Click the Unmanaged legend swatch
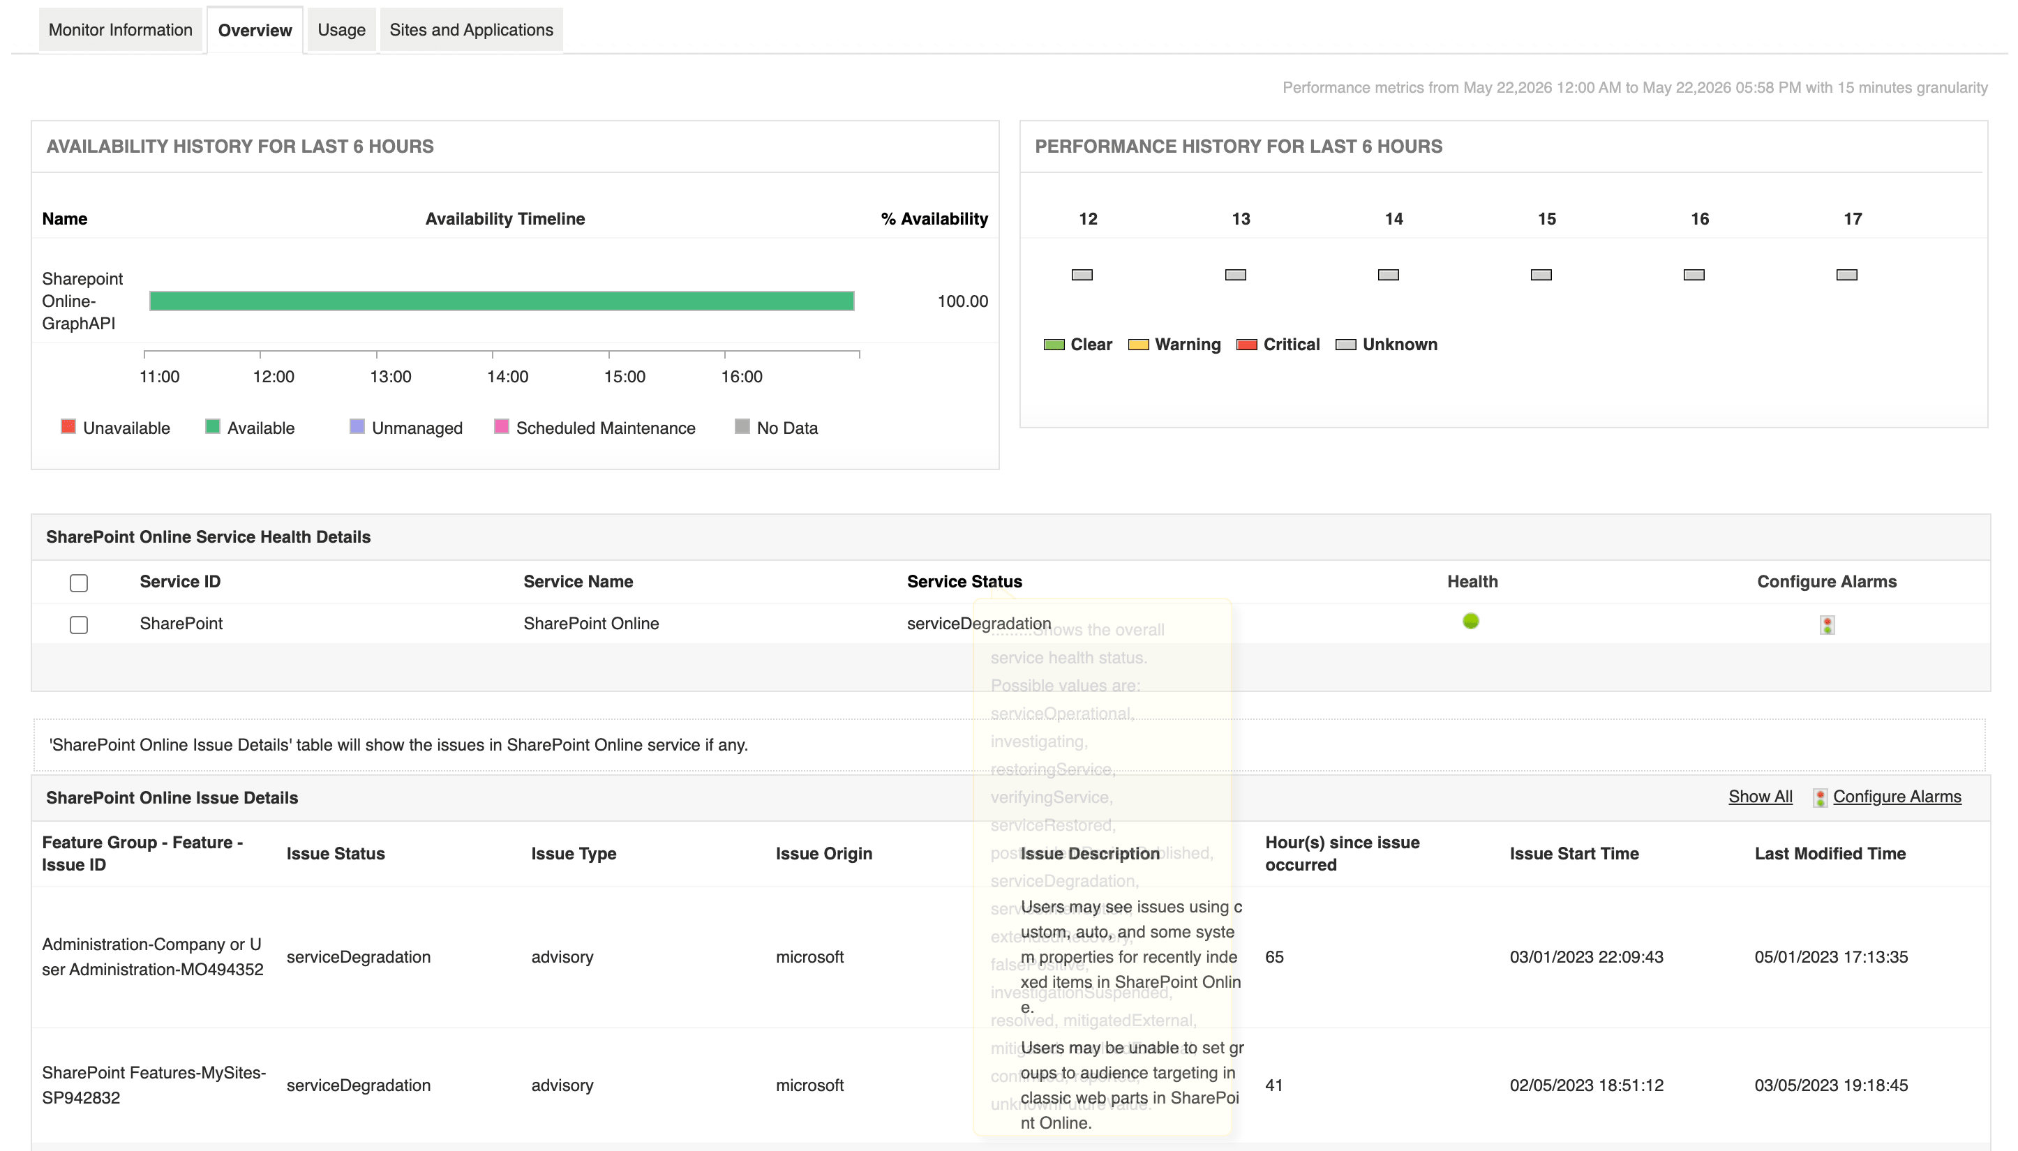 pos(357,427)
